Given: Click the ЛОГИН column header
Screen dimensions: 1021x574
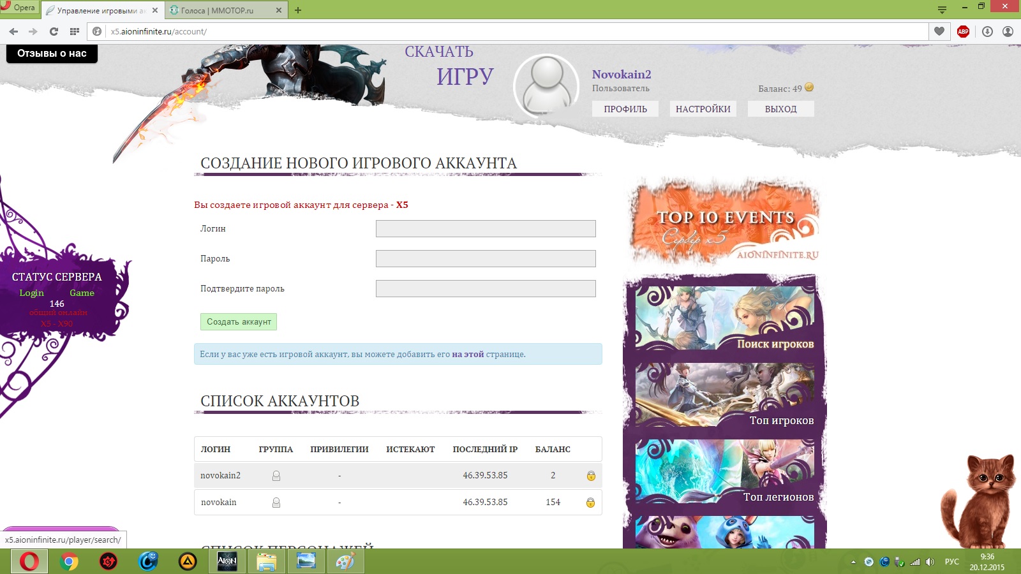Looking at the screenshot, I should tap(216, 449).
